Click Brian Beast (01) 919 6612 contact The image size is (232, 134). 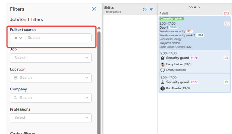[176, 47]
